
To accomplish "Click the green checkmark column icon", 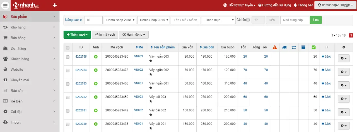I will [x=313, y=47].
